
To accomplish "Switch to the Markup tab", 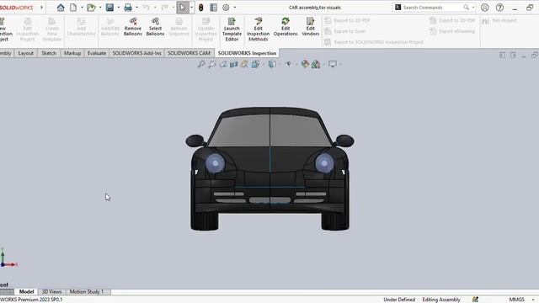I will (x=72, y=53).
